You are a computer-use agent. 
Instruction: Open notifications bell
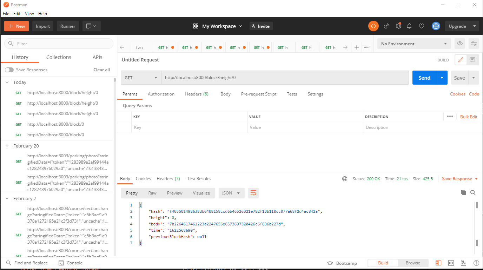coord(409,26)
